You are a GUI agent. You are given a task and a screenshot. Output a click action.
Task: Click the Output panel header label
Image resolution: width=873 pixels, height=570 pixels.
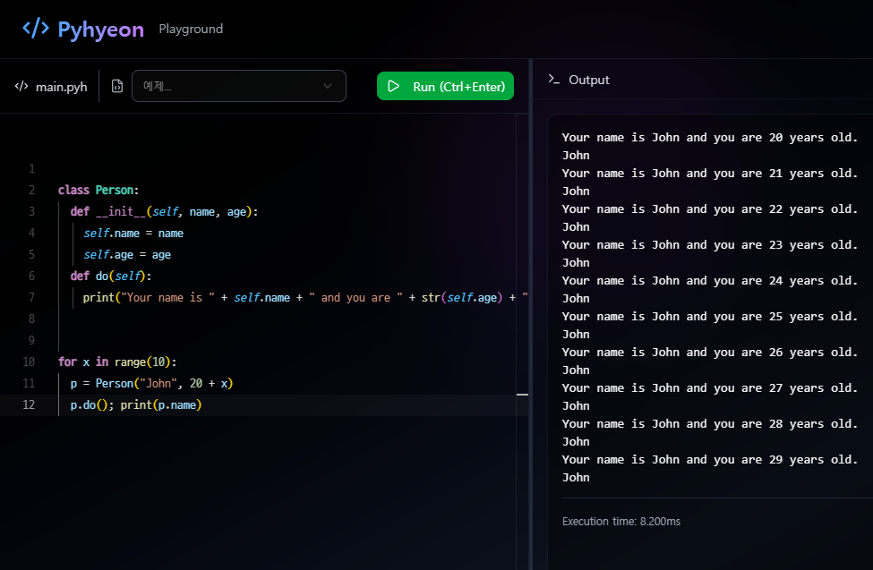588,80
